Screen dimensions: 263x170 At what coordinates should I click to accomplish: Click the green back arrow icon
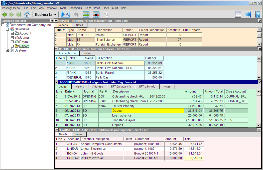(5, 14)
